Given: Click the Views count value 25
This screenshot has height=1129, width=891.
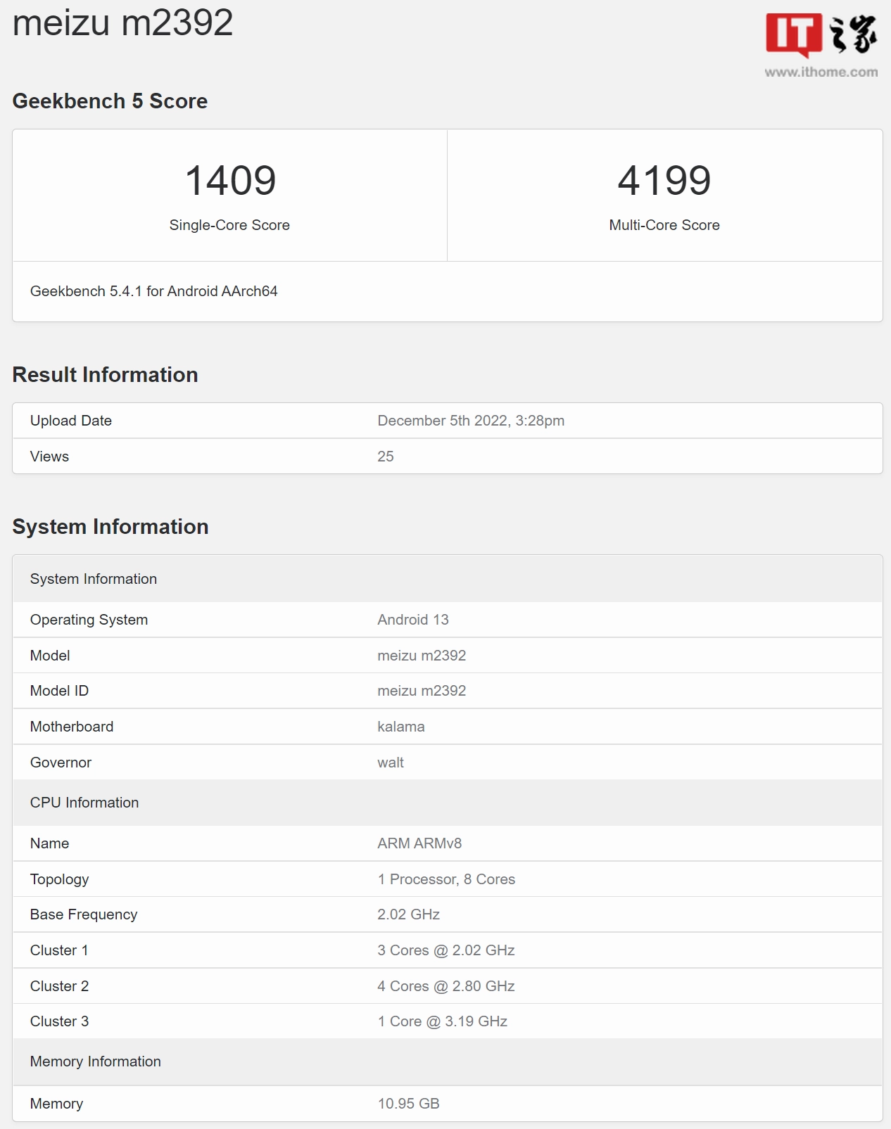Looking at the screenshot, I should point(386,457).
